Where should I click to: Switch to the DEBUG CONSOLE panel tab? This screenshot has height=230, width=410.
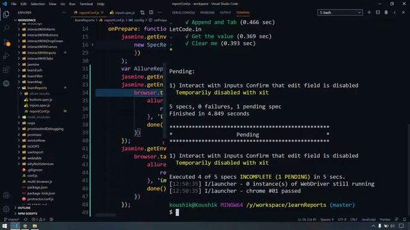(x=183, y=13)
